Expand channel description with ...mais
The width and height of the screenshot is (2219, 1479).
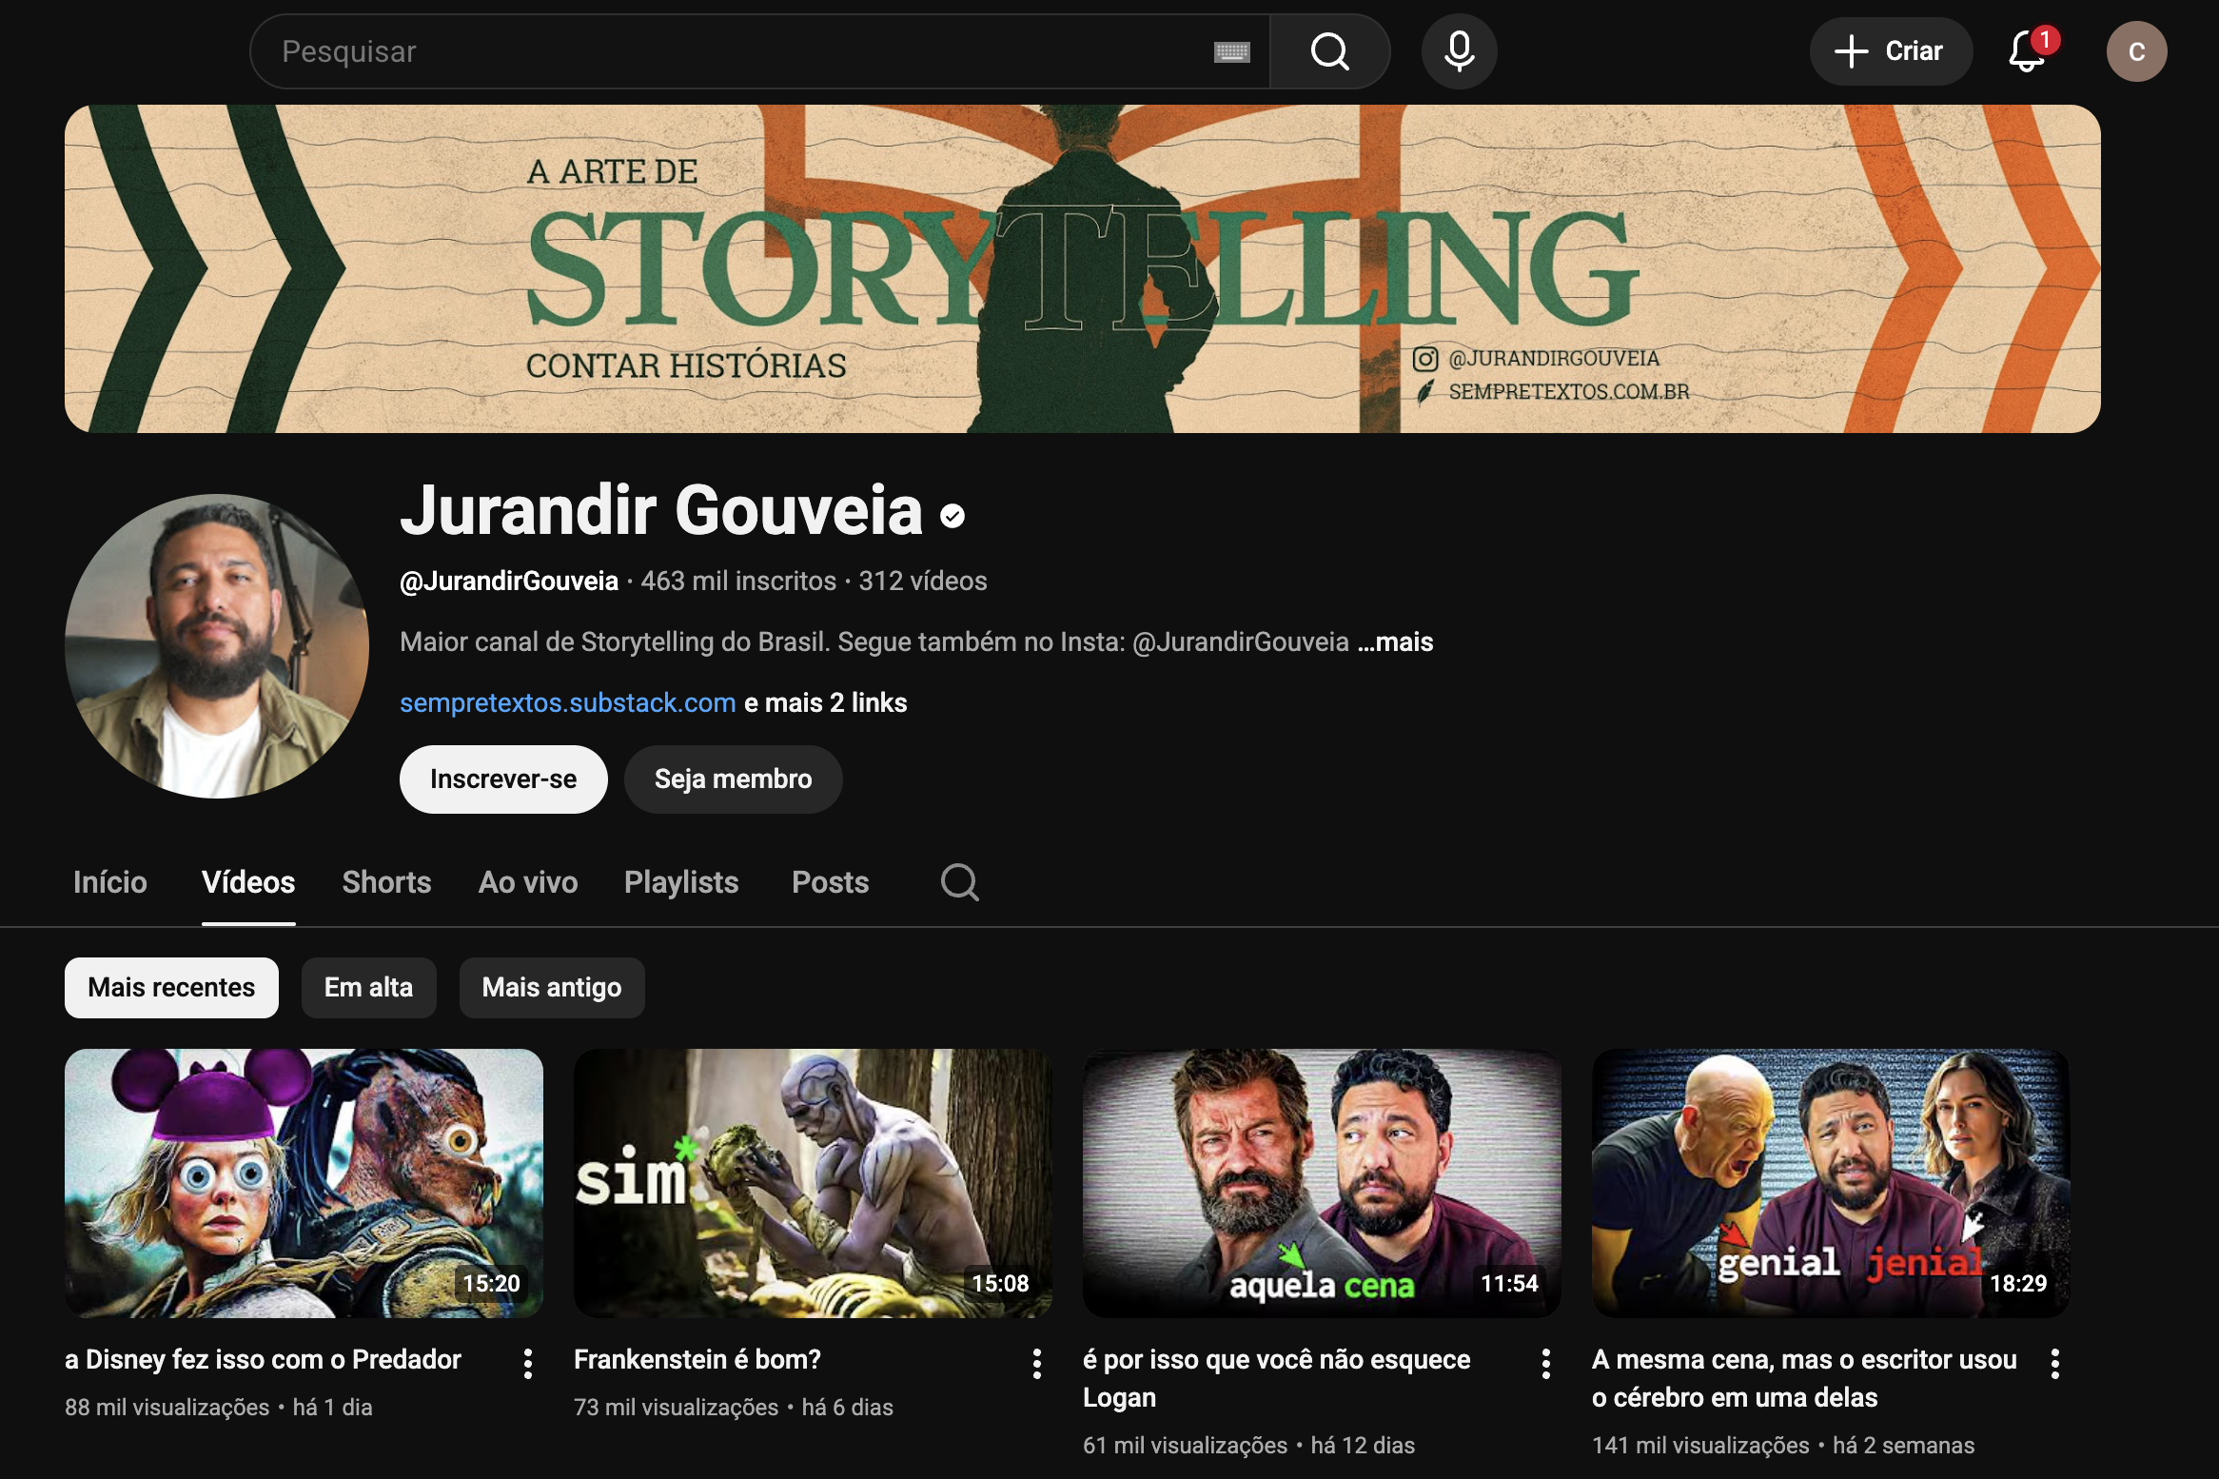(1396, 642)
